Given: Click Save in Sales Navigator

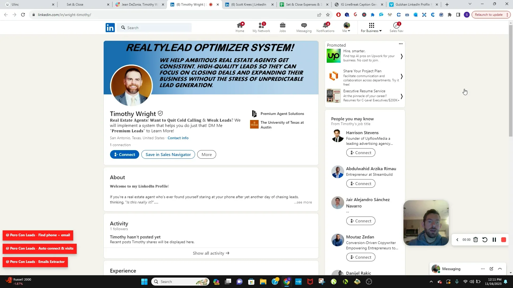Looking at the screenshot, I should [168, 154].
